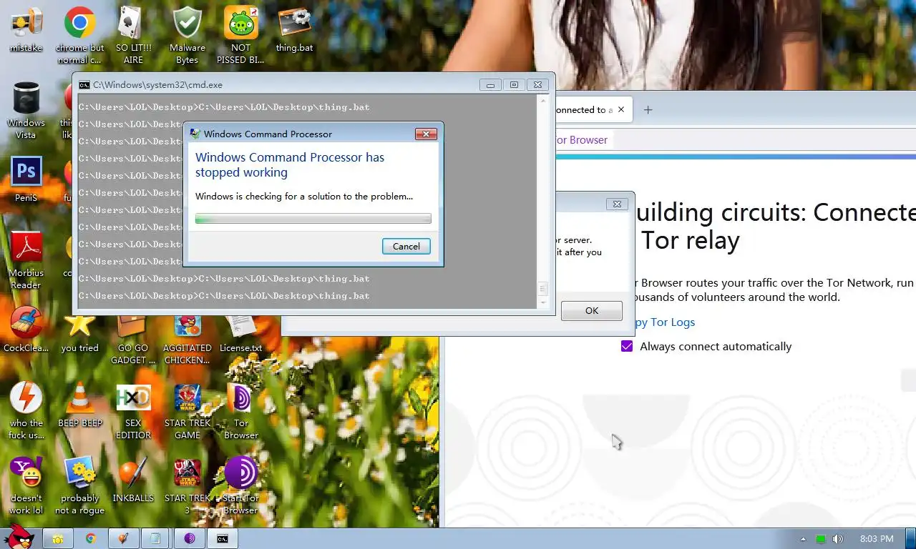Screen dimensions: 916x549
Task: Close the Windows Command Processor dialog
Action: point(426,134)
